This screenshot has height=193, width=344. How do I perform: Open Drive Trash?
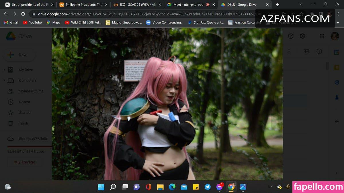point(24,124)
